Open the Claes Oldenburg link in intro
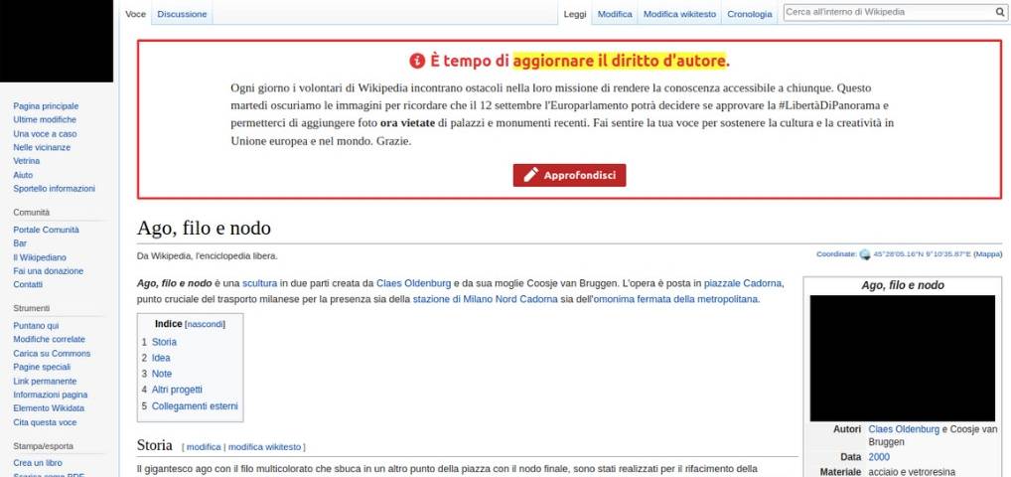This screenshot has height=477, width=1011. click(413, 283)
